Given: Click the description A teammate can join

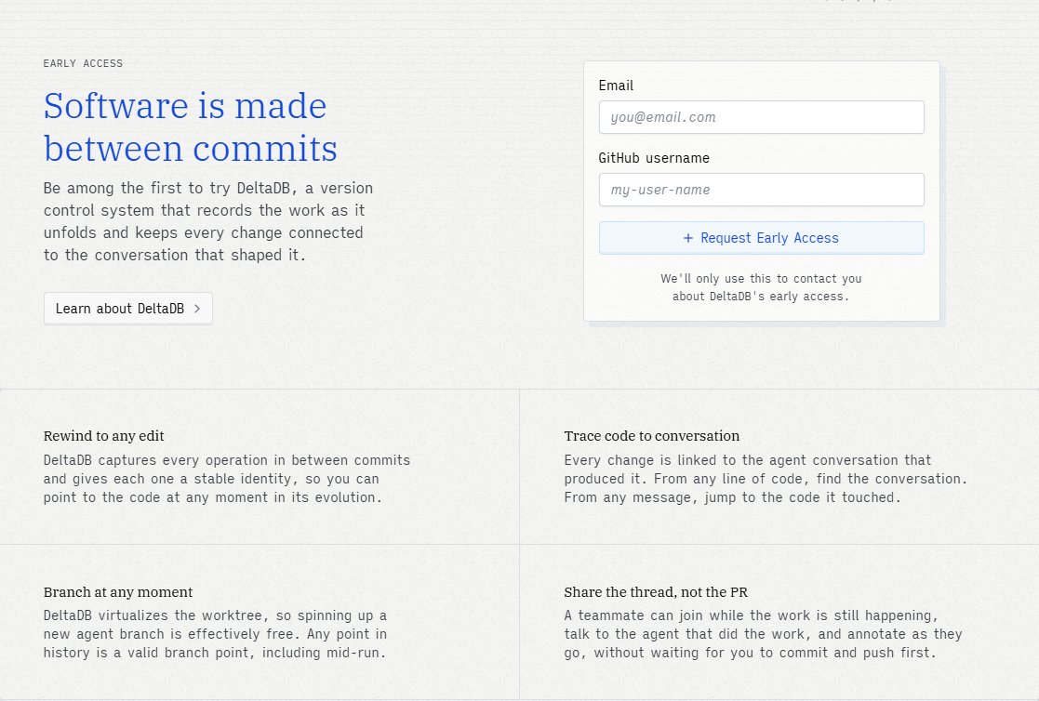Looking at the screenshot, I should pyautogui.click(x=763, y=634).
